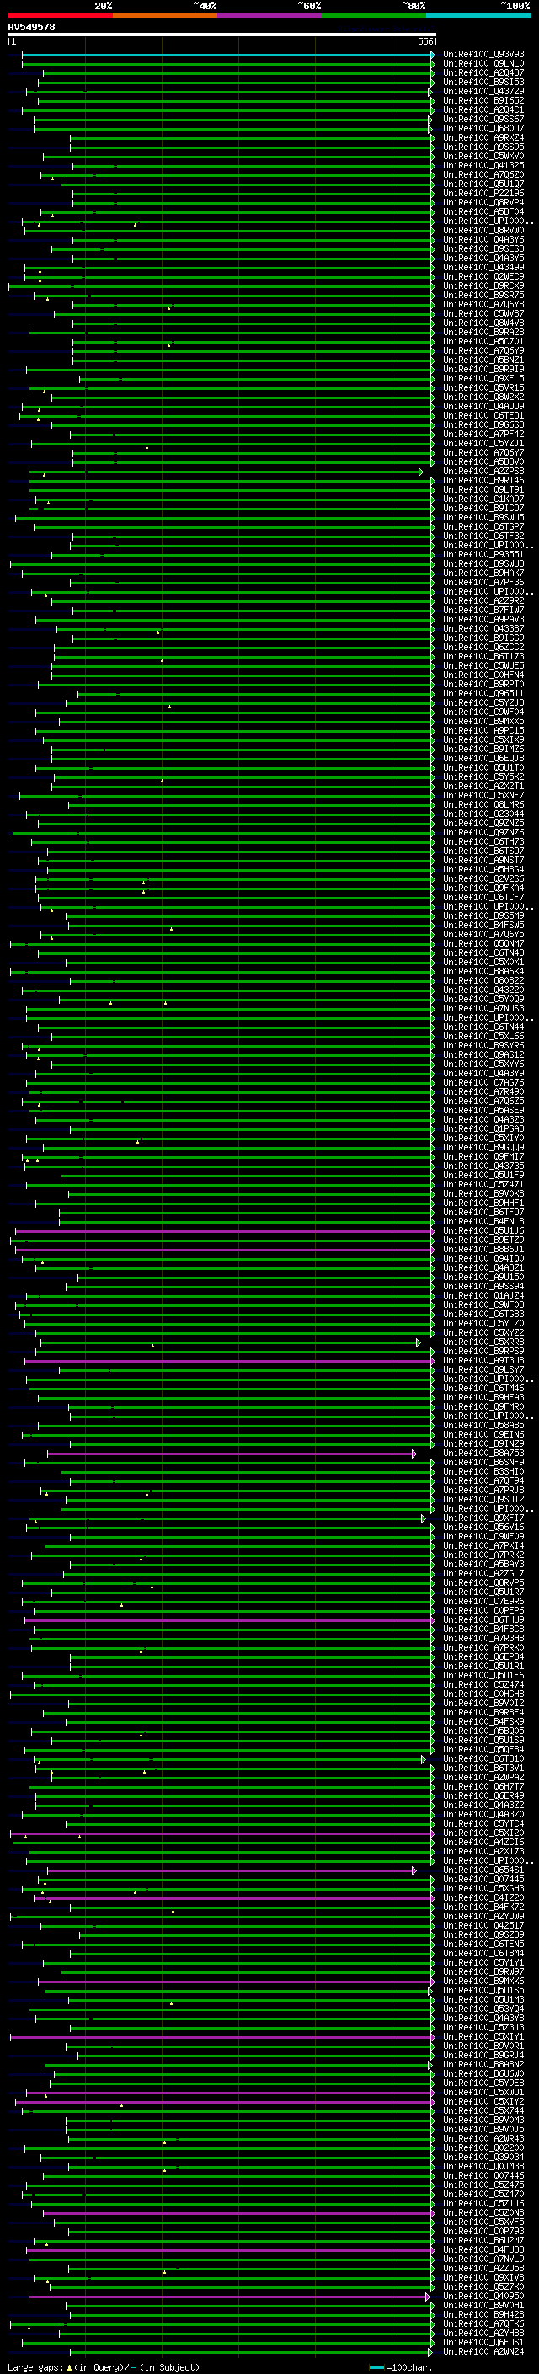Open hit UniRef100_B9RCX9
539x2374 pixels.
point(483,285)
